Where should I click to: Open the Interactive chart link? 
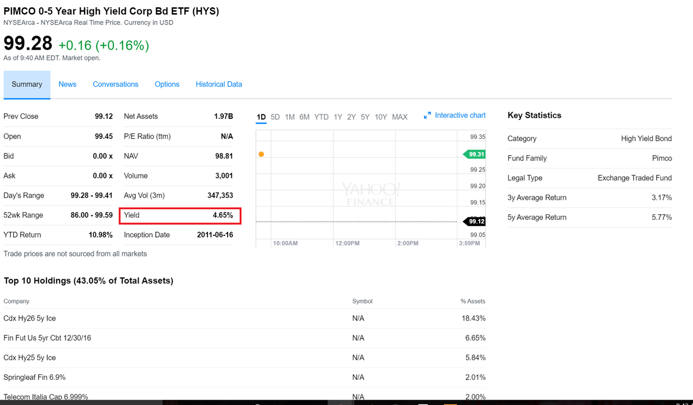point(460,116)
